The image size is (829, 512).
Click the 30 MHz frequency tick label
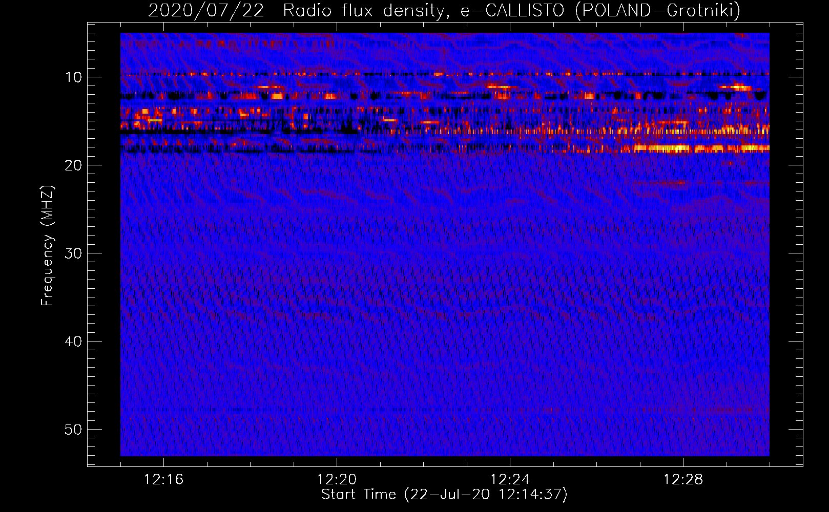click(74, 253)
